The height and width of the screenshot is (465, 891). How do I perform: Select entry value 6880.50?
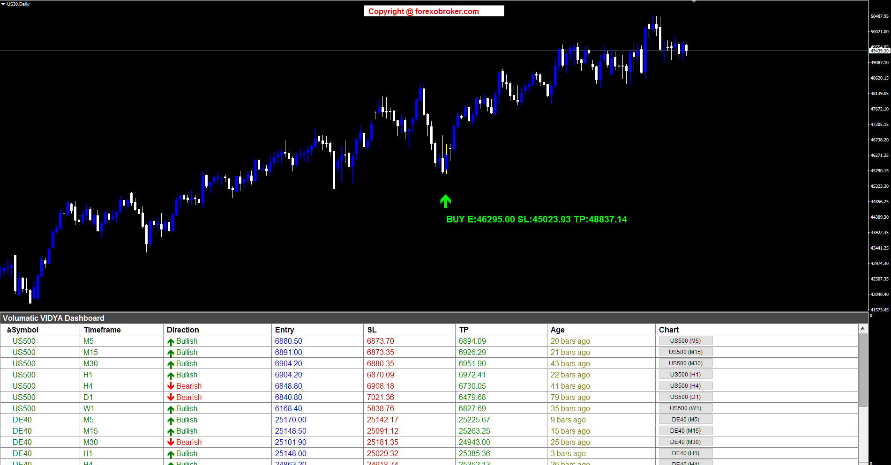click(x=288, y=341)
